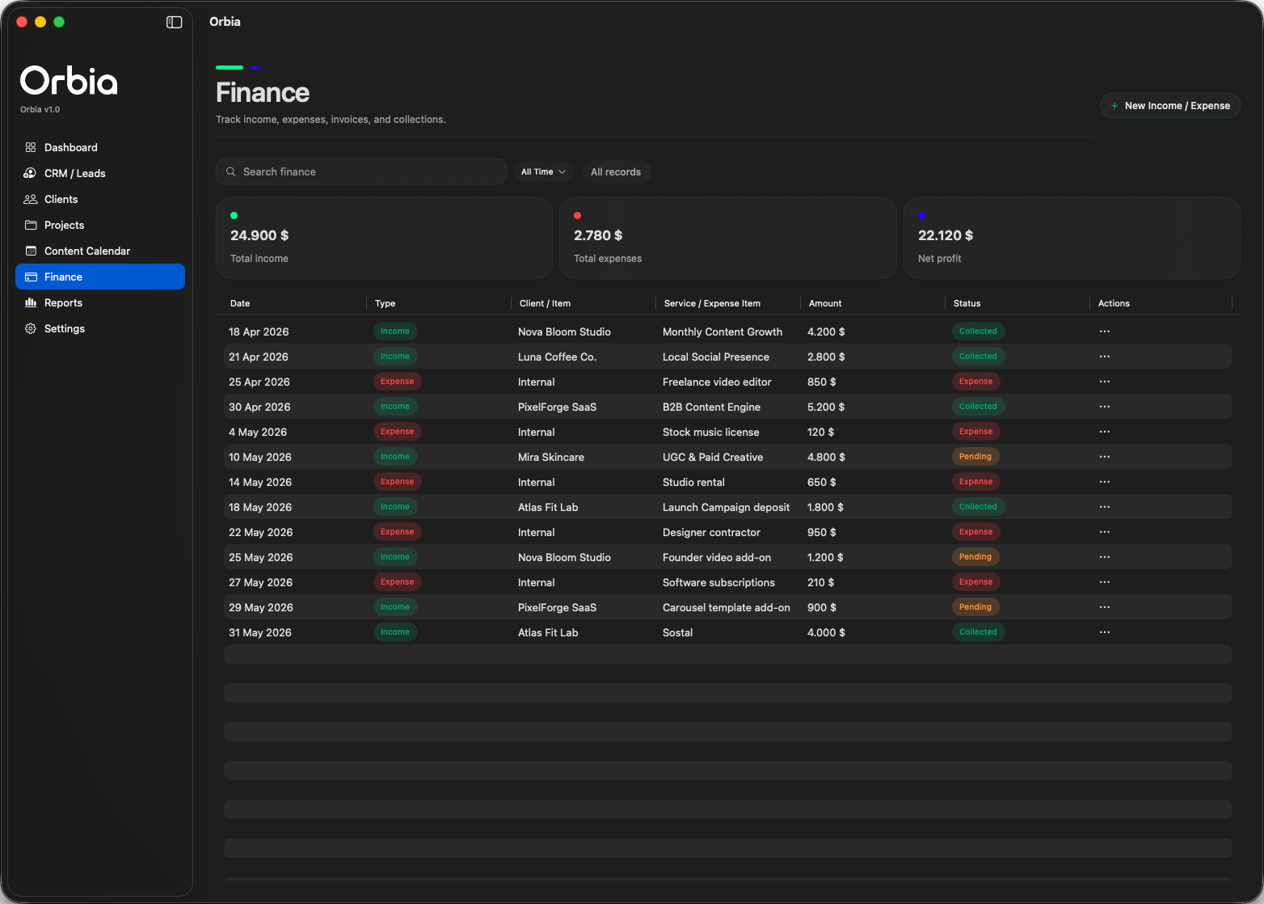Image resolution: width=1264 pixels, height=904 pixels.
Task: Go to Dashboard in sidebar
Action: point(100,147)
